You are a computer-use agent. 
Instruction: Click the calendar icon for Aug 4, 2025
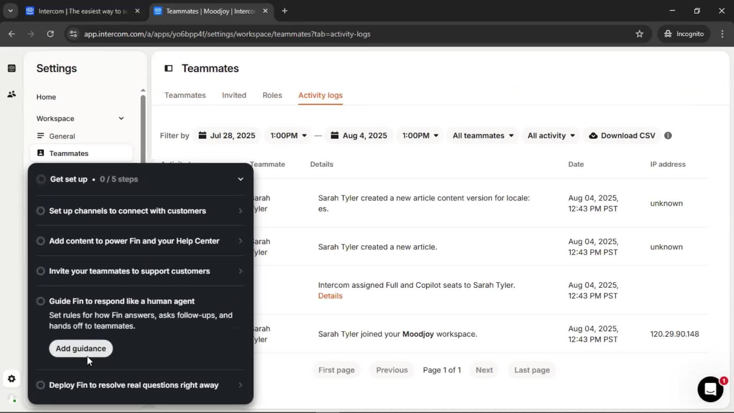[335, 135]
